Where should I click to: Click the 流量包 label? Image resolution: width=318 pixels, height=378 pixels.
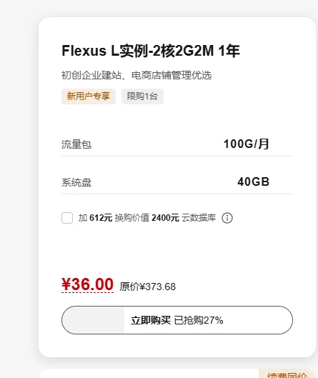coord(76,144)
